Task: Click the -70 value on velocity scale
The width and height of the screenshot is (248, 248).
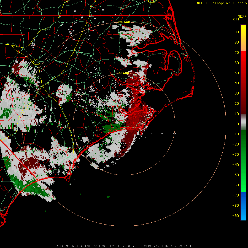Action: point(236,195)
